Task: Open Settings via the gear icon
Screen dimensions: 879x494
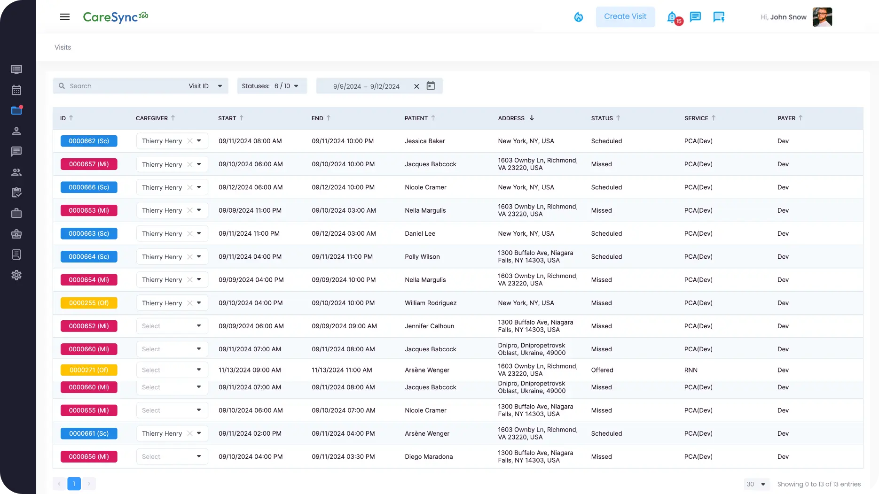Action: [x=16, y=275]
